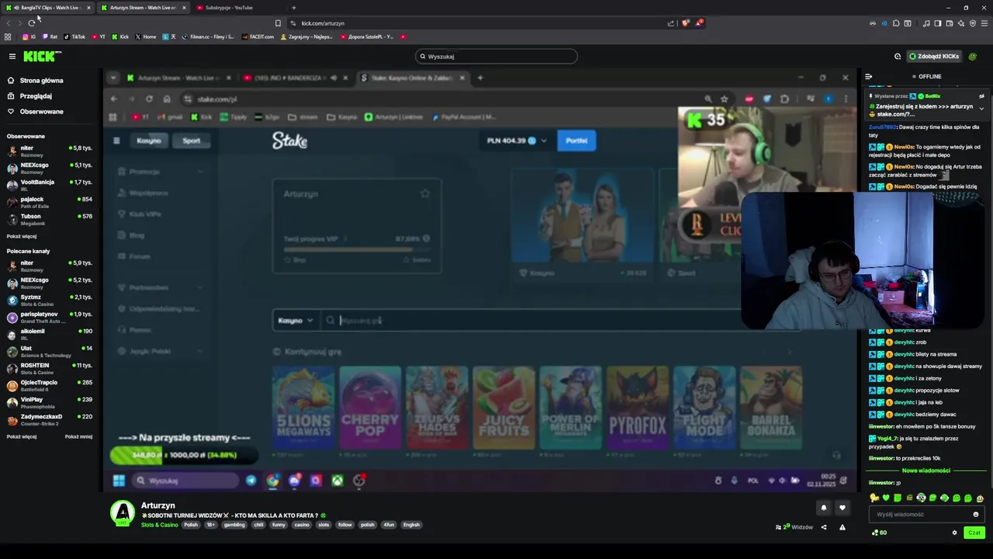Open the Slots & Casino category link
The image size is (993, 559).
(x=159, y=525)
